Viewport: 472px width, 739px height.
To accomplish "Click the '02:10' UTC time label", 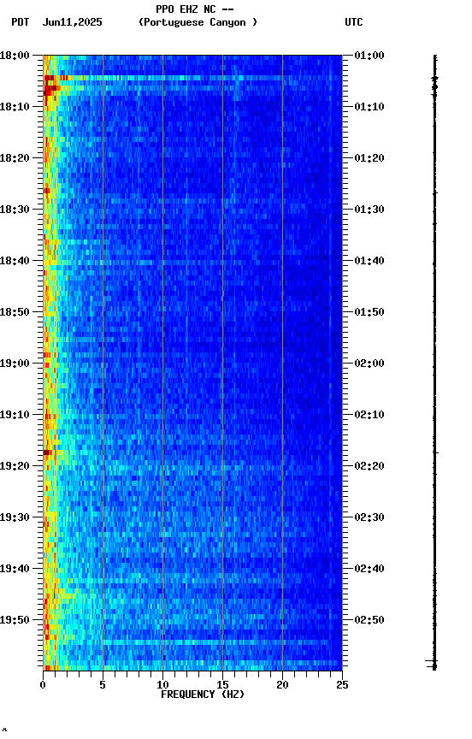I will [x=369, y=415].
